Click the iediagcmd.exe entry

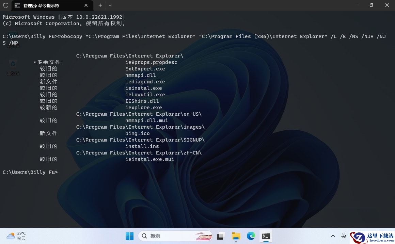click(x=145, y=82)
